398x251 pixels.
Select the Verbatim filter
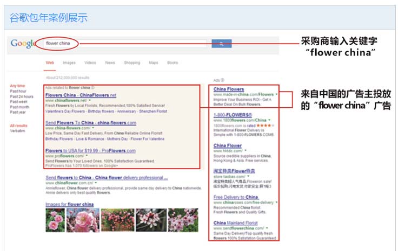(17, 131)
